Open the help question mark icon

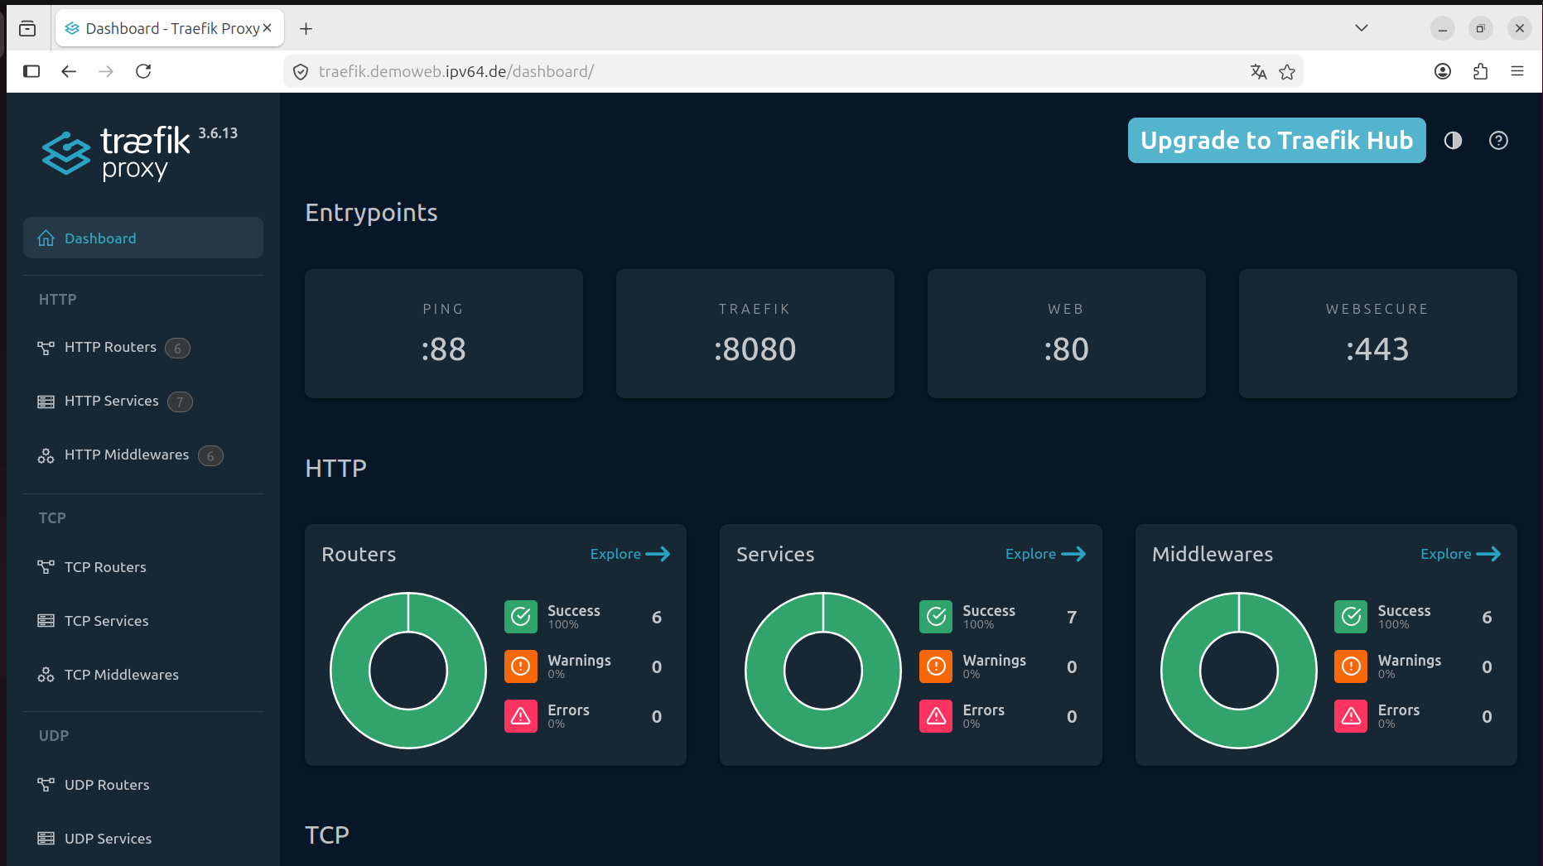click(1498, 141)
